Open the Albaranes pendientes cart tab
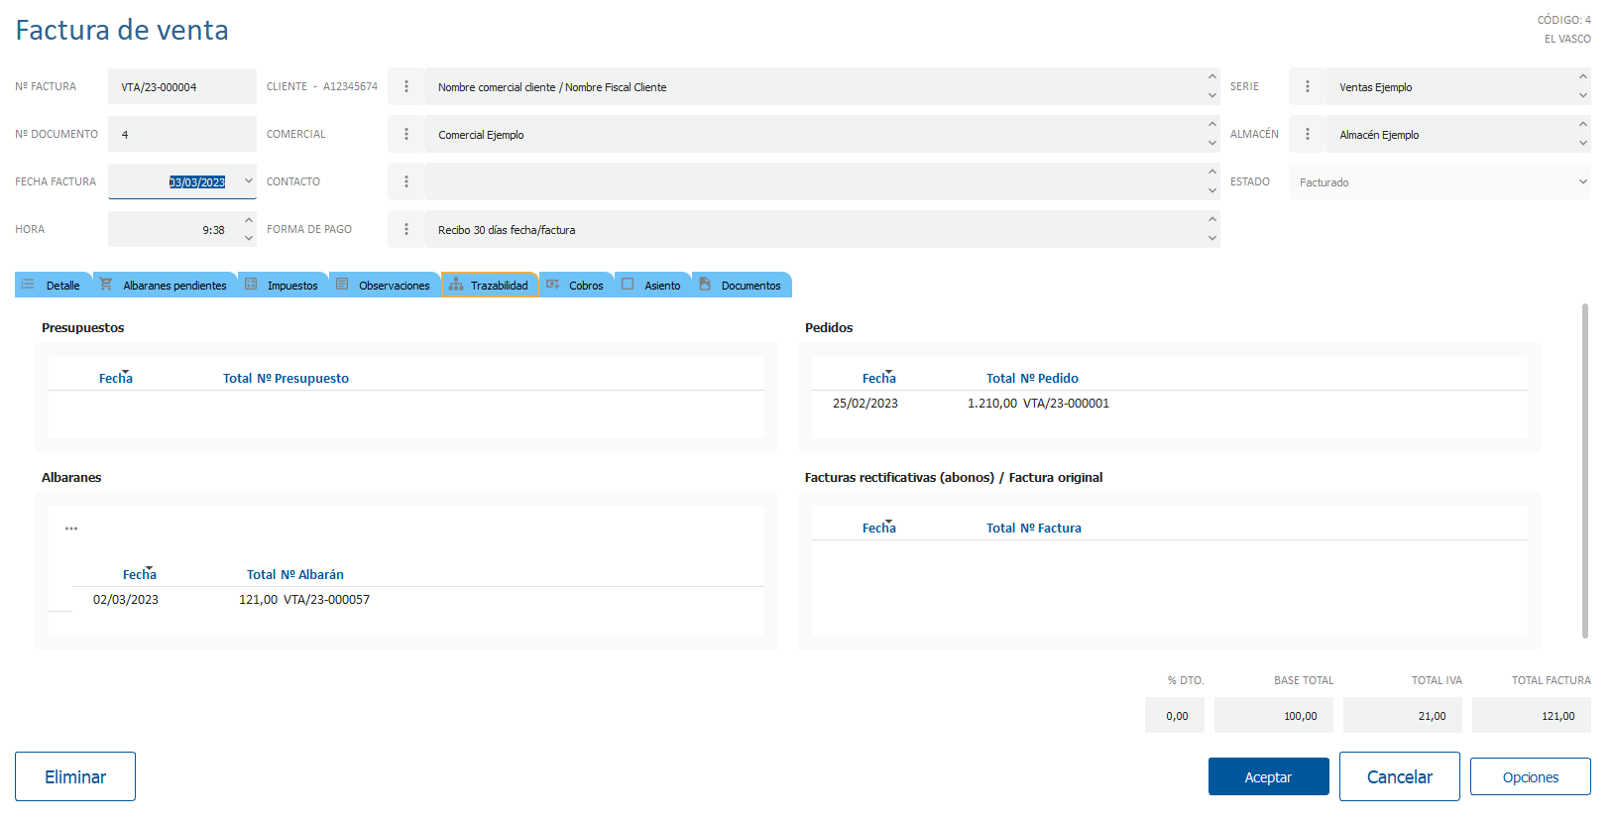 pyautogui.click(x=165, y=286)
